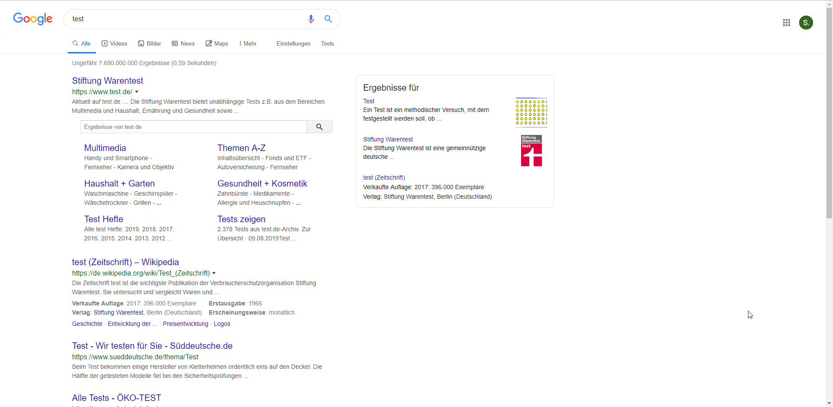Open 'test (Zeitschrift)' link in knowledge panel
The height and width of the screenshot is (407, 833).
(x=384, y=177)
